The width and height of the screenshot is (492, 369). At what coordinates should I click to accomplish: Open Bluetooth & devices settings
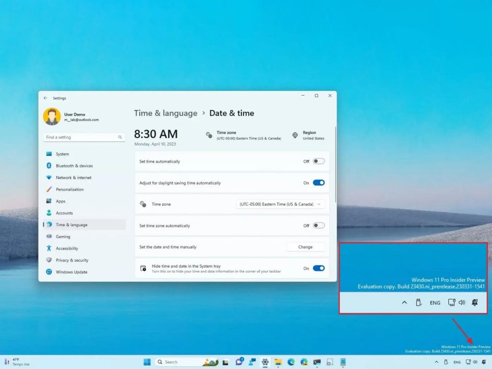[x=84, y=166]
